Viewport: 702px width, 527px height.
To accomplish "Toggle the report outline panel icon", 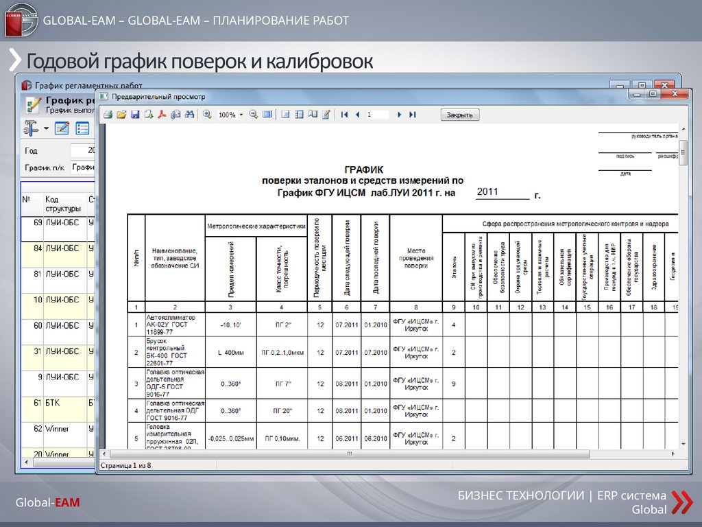I will (285, 115).
